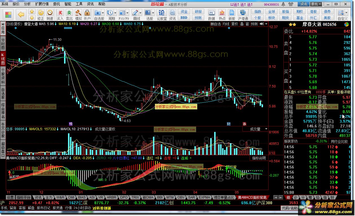Click the 板块 button
Screen dimensions: 355x216
(271, 18)
